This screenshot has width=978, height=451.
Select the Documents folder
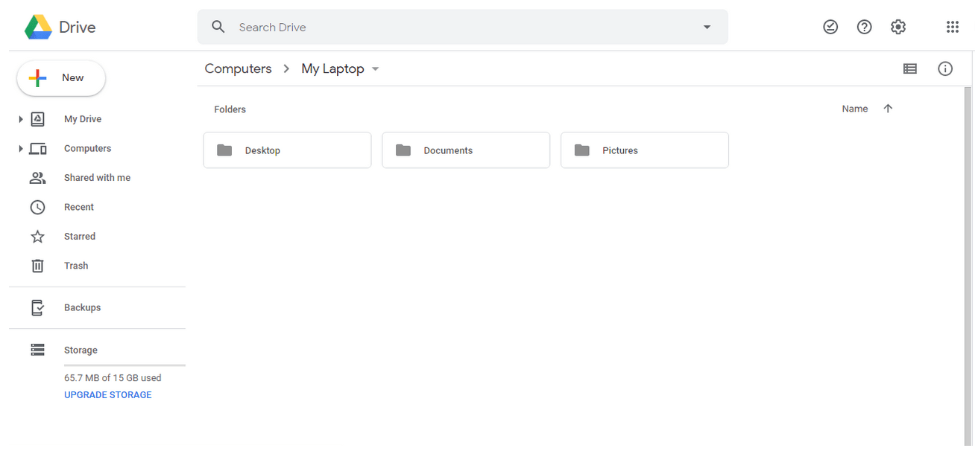(466, 150)
